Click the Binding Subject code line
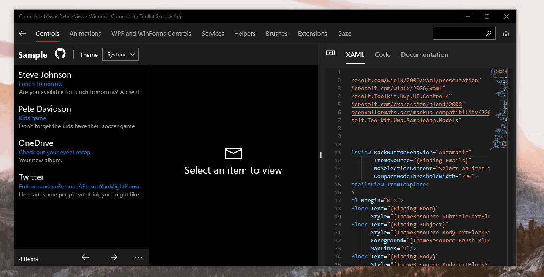Viewport: 544px width, 277px height. coord(400,224)
